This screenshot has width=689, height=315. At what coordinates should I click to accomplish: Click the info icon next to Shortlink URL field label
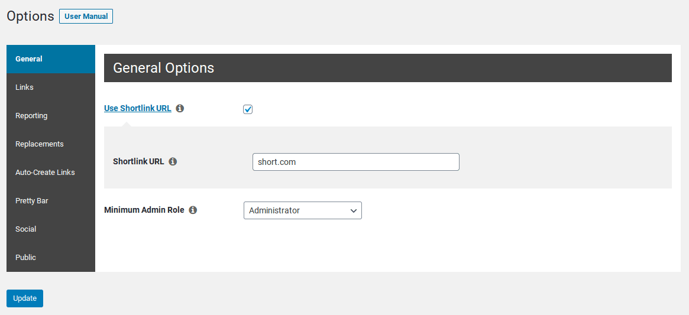click(173, 162)
